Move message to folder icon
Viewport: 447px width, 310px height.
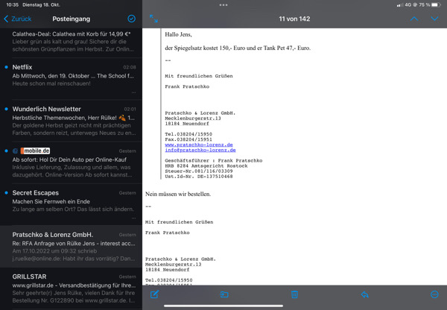pos(224,294)
